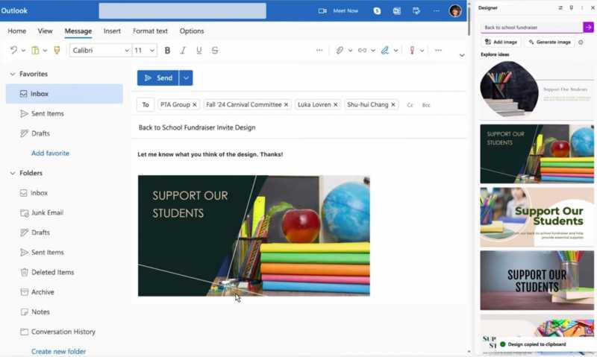Open the Format text tab
This screenshot has width=597, height=357.
point(150,31)
